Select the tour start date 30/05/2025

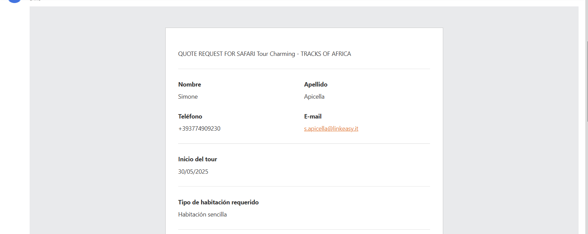[193, 172]
